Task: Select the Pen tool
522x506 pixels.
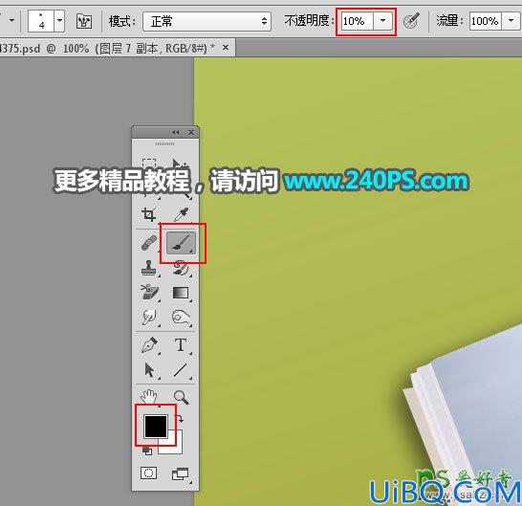Action: pyautogui.click(x=149, y=345)
